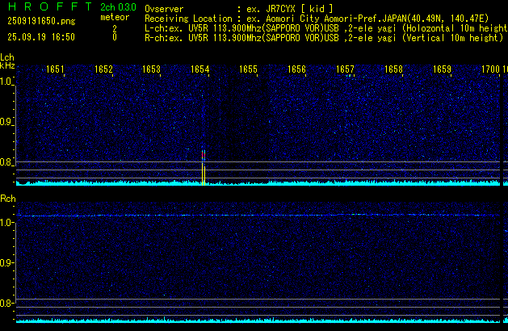Click the 1653 time axis label
This screenshot has height=331, width=508.
coord(151,69)
